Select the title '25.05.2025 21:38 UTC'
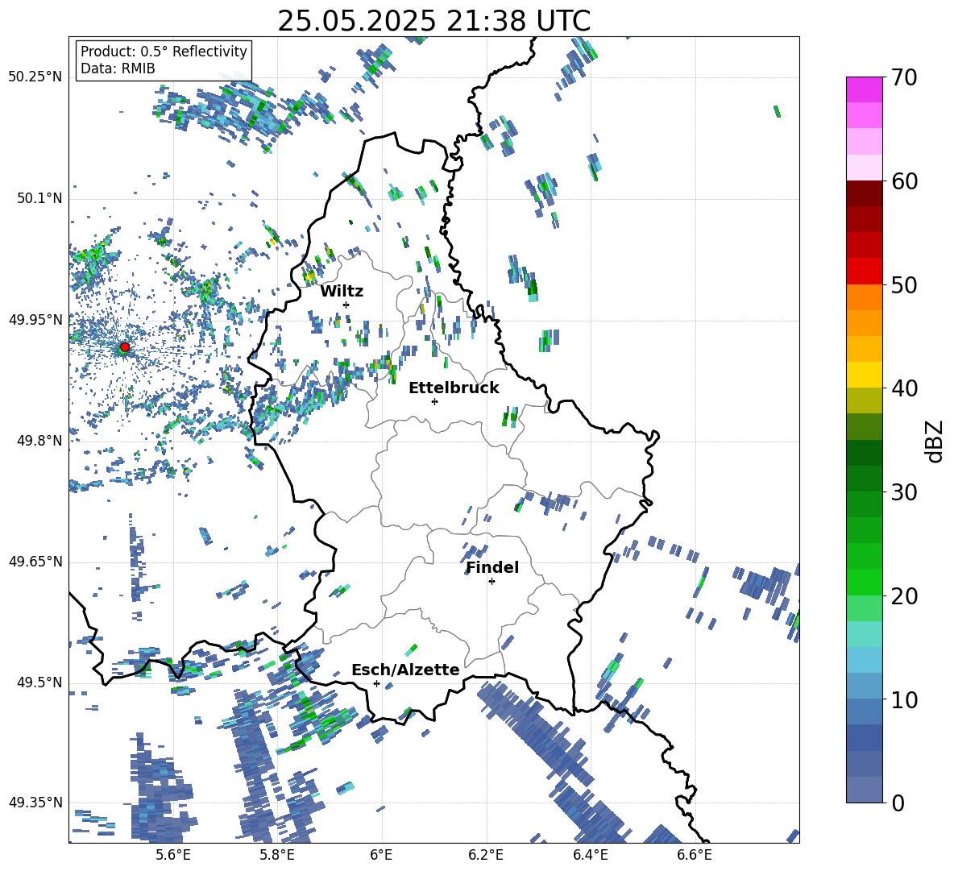Viewport: 954px width, 871px height. [x=433, y=21]
